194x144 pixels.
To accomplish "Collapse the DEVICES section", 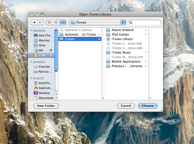I will (31, 31).
